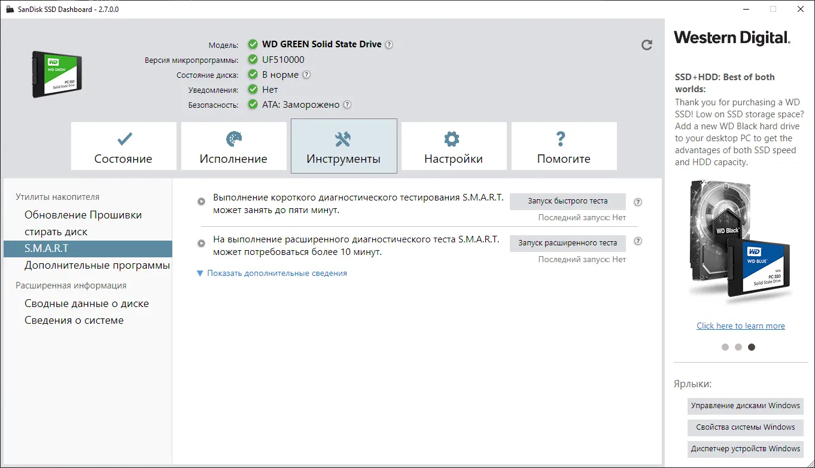The width and height of the screenshot is (815, 468).
Task: Open 'Свойства системы Windows' shortcut
Action: (x=745, y=427)
